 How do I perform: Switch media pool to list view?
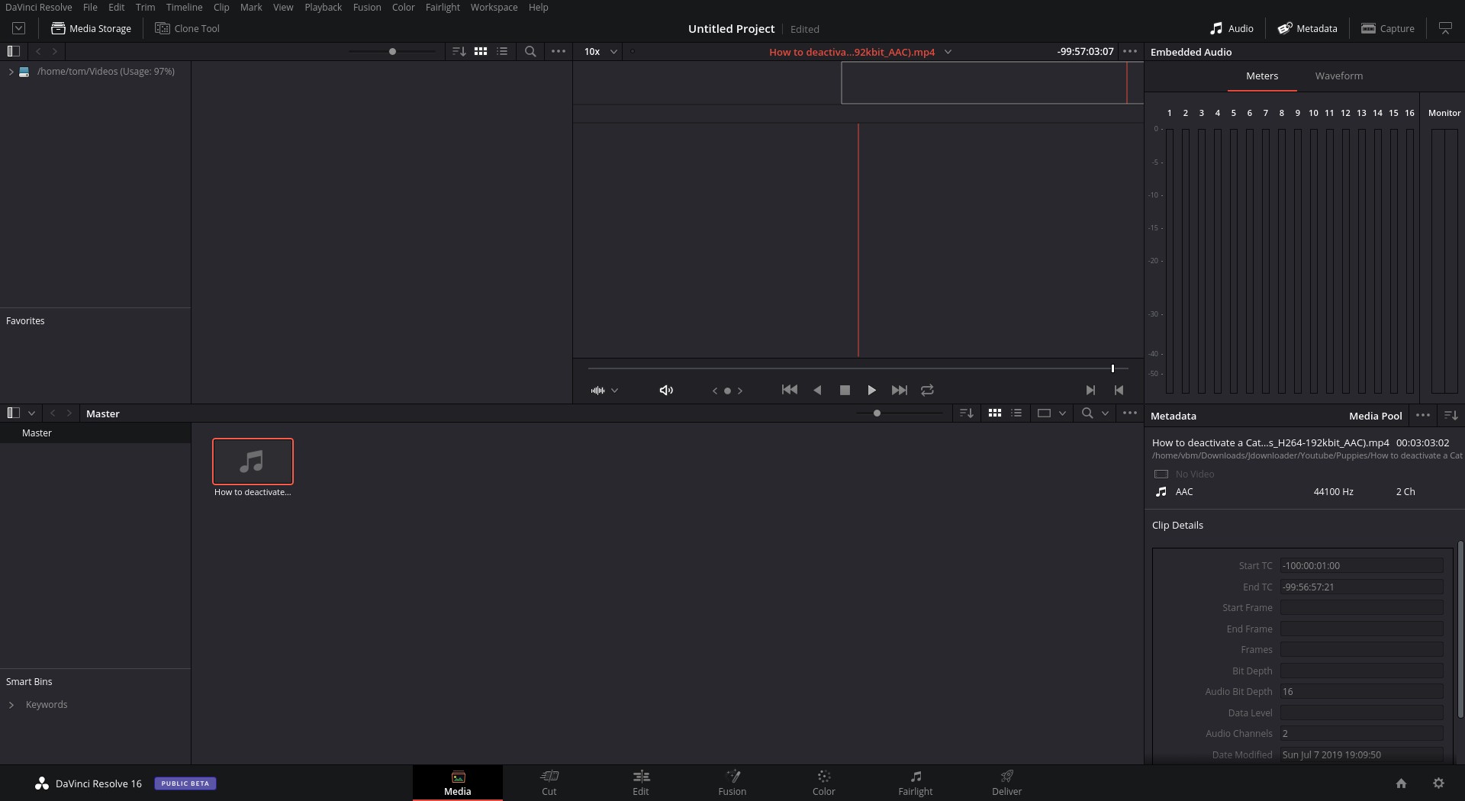point(1016,413)
